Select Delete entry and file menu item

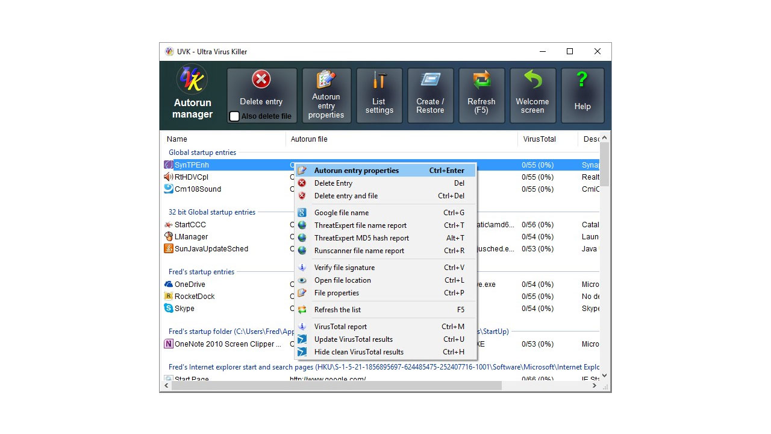tap(385, 196)
